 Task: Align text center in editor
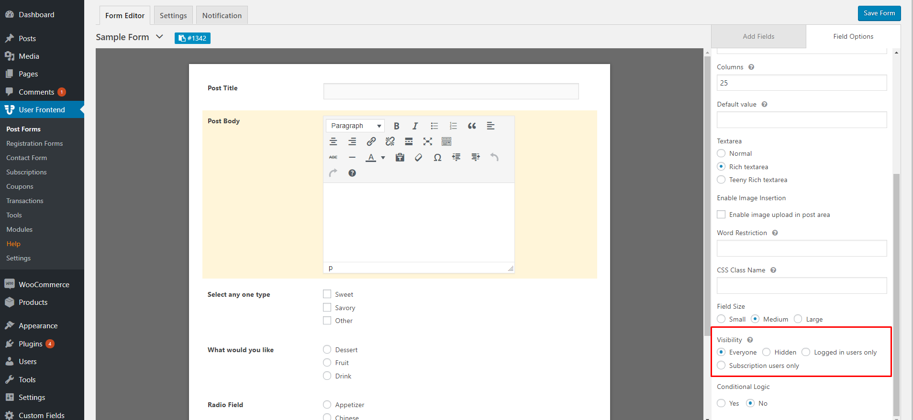(334, 141)
